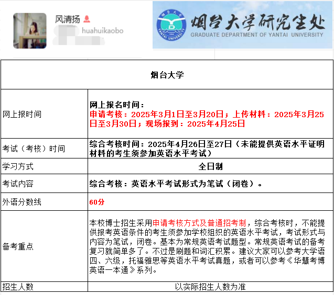334x295 pixels.
Task: Click the 全日制 cell value
Action: coord(210,166)
